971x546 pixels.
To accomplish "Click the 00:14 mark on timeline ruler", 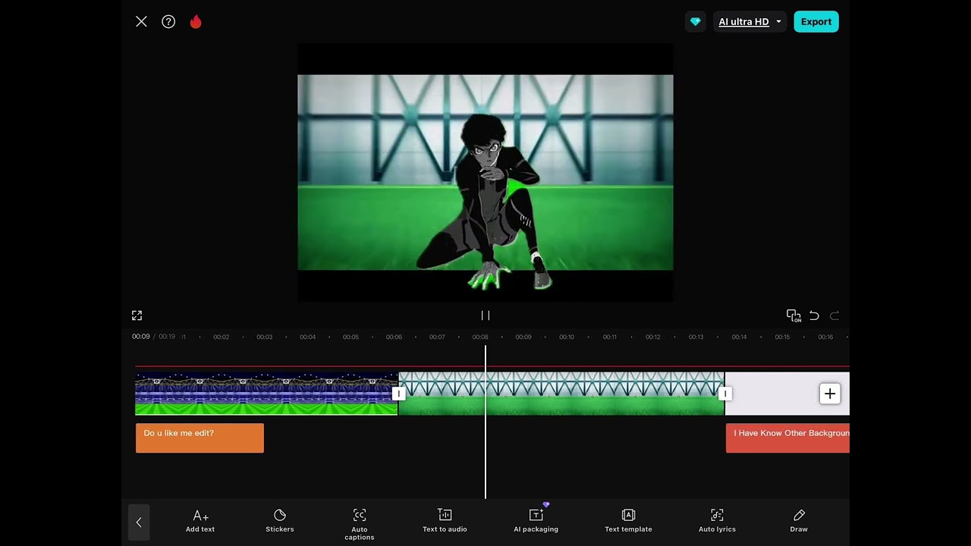I will pyautogui.click(x=739, y=337).
